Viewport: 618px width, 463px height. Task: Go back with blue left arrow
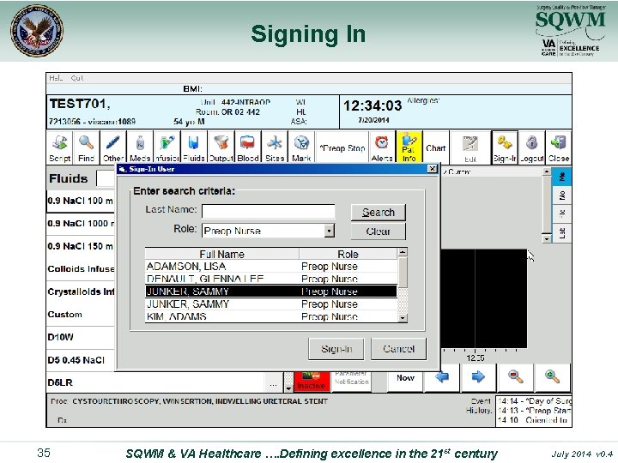click(442, 377)
